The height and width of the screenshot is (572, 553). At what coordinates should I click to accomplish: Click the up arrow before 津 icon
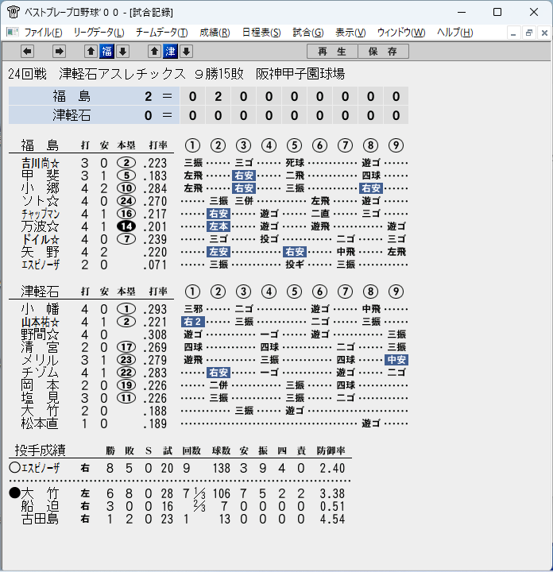[x=154, y=52]
